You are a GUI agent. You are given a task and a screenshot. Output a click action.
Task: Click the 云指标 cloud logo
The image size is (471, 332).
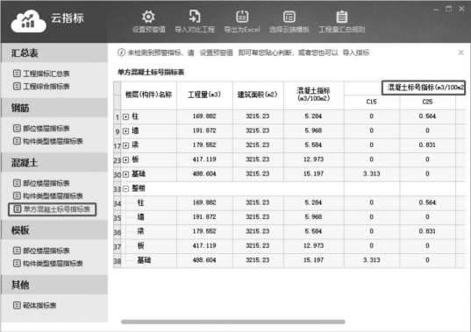(29, 21)
